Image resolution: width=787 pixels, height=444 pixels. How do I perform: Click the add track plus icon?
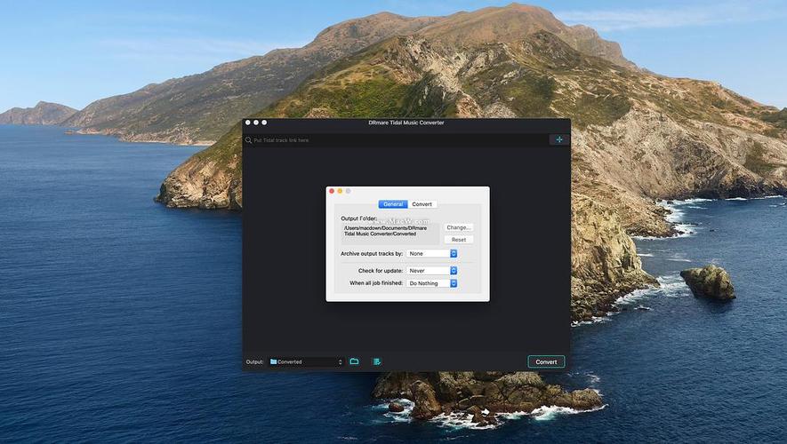[x=558, y=139]
